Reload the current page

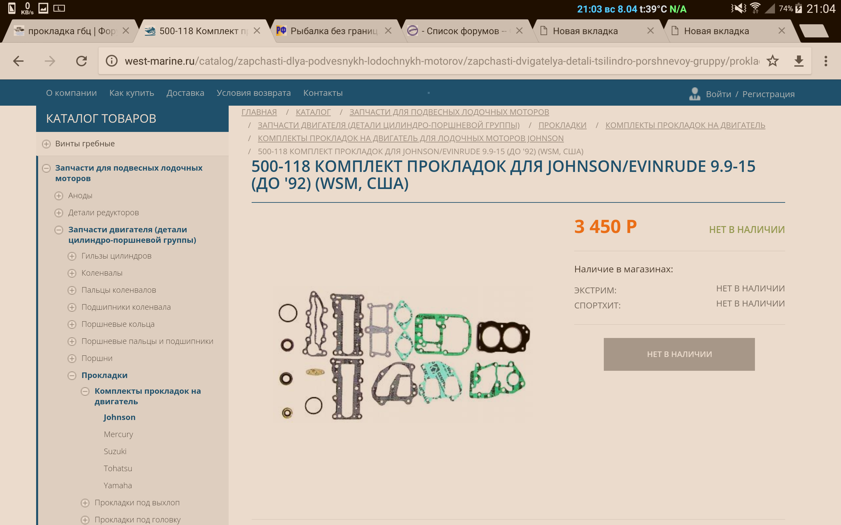[81, 61]
